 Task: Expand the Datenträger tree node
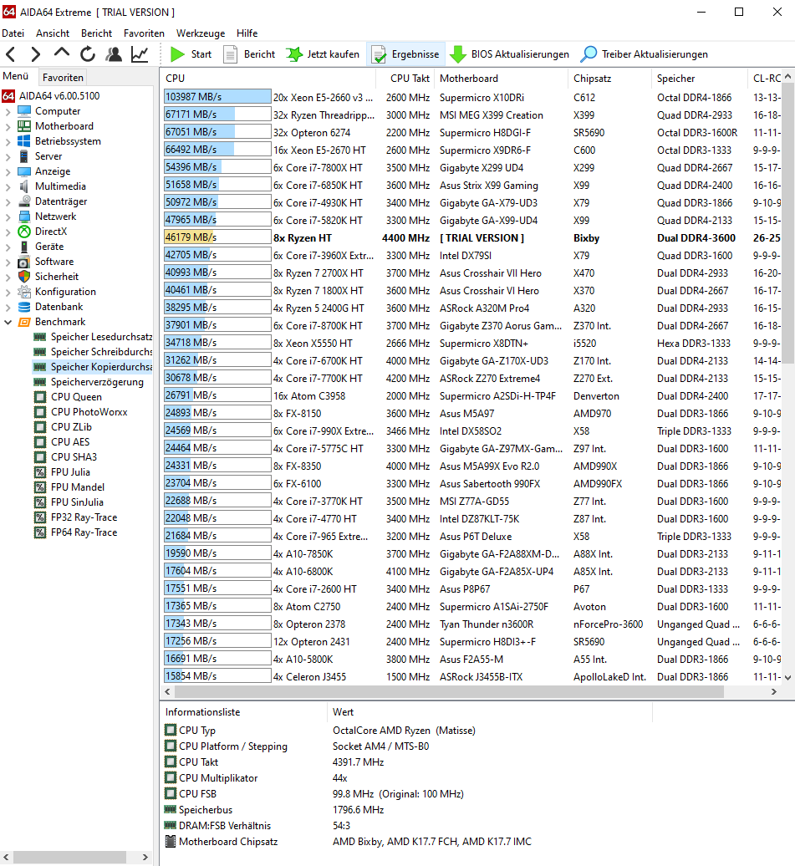8,201
